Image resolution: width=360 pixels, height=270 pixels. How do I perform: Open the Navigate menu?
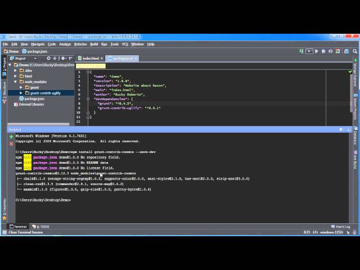38,44
